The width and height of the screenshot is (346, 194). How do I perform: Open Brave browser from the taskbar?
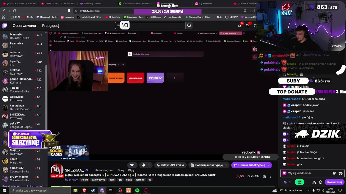pos(84,190)
